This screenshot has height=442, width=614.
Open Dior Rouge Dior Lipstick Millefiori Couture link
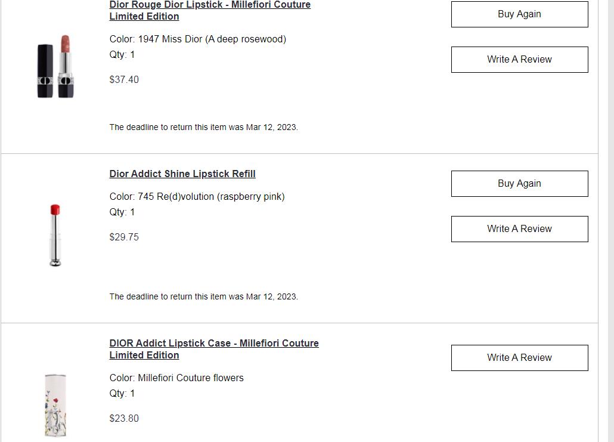point(210,11)
